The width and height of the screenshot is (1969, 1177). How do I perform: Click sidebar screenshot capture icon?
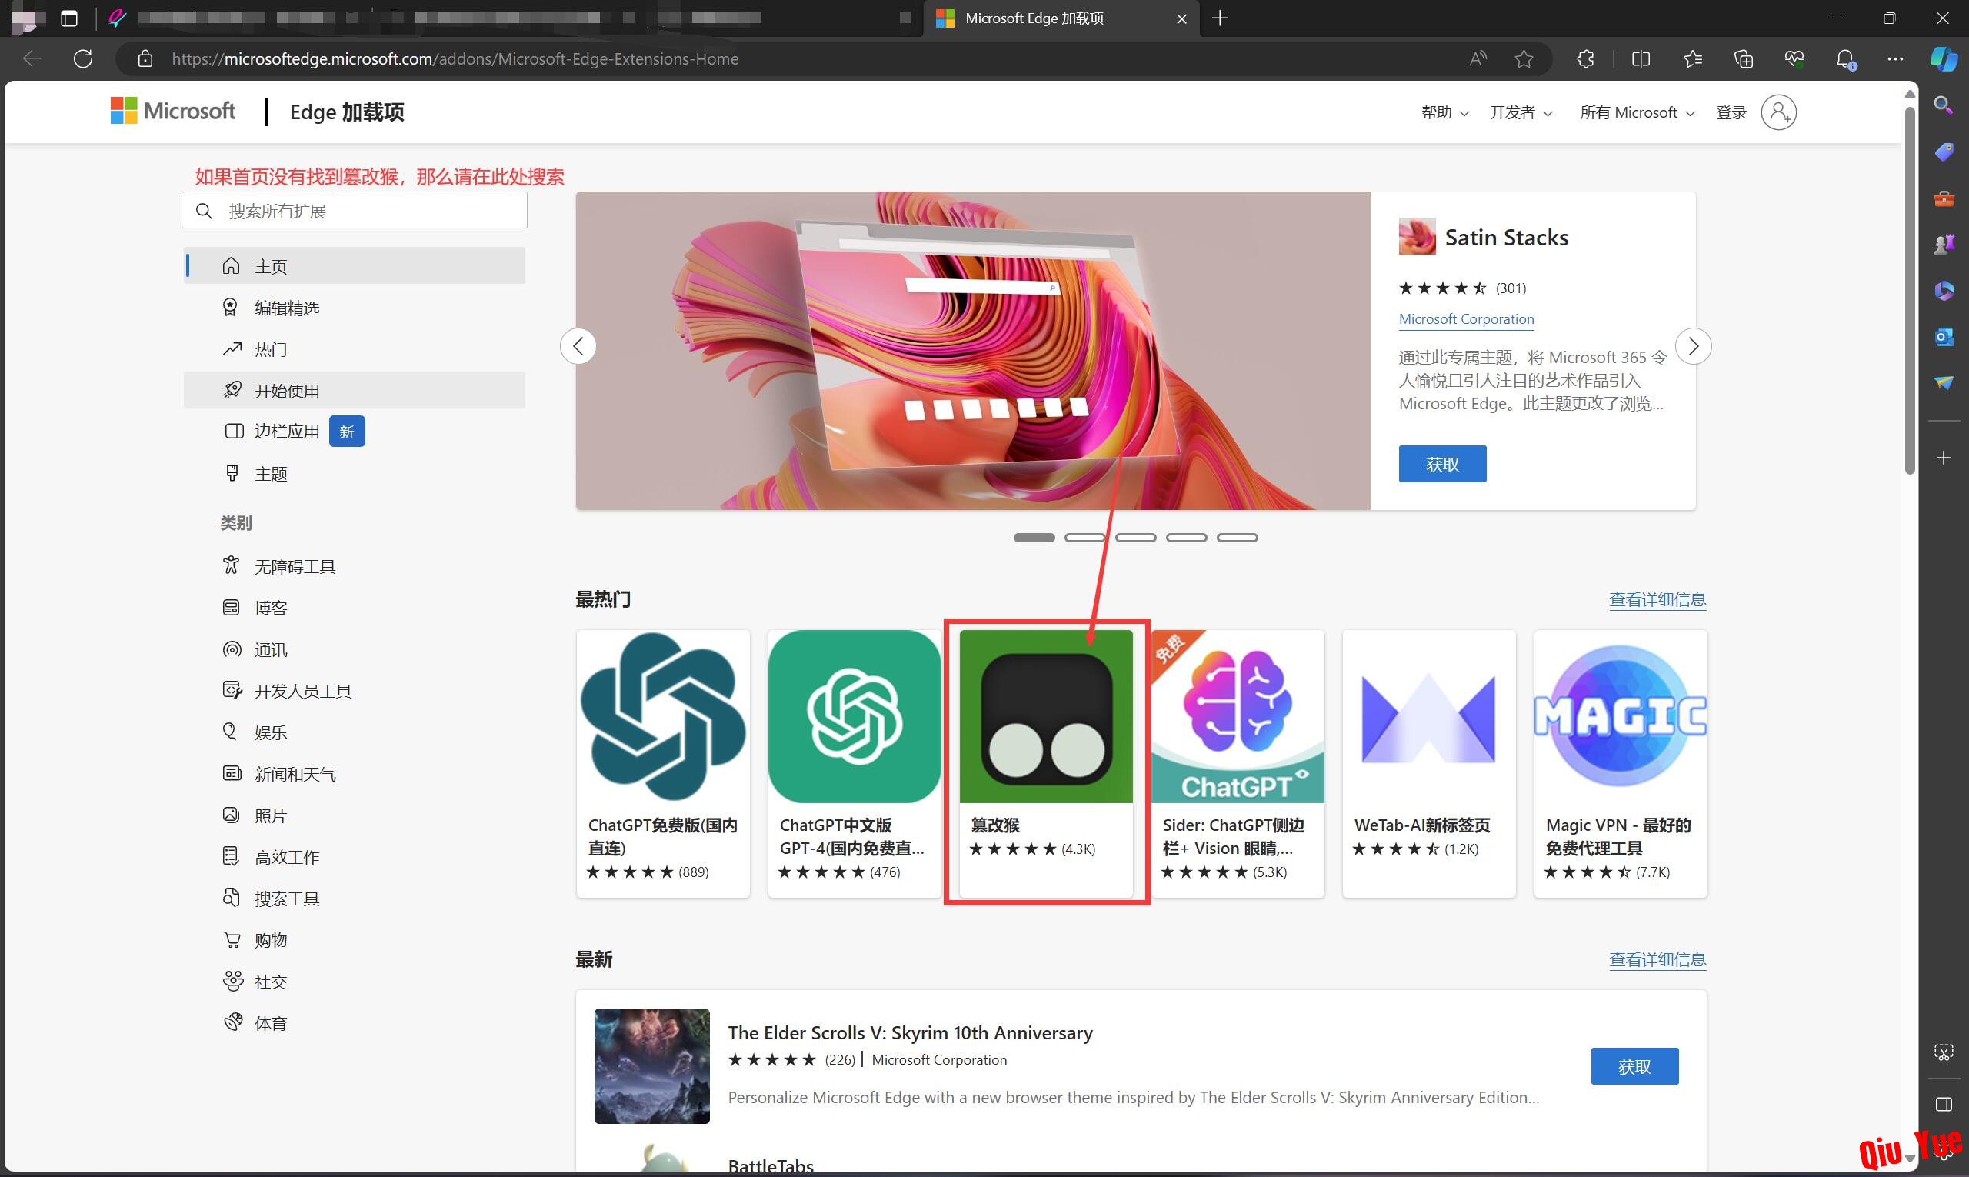click(1944, 1052)
